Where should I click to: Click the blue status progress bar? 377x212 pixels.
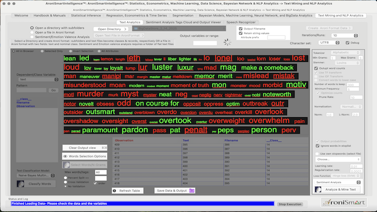(143, 204)
